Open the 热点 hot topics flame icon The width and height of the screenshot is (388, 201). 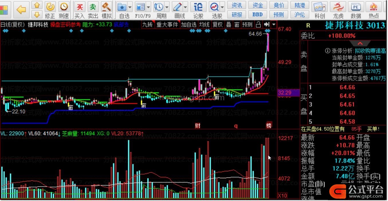tap(374, 10)
